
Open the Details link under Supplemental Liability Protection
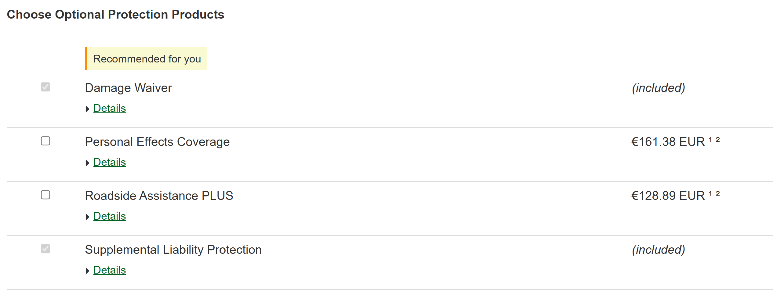[x=110, y=270]
